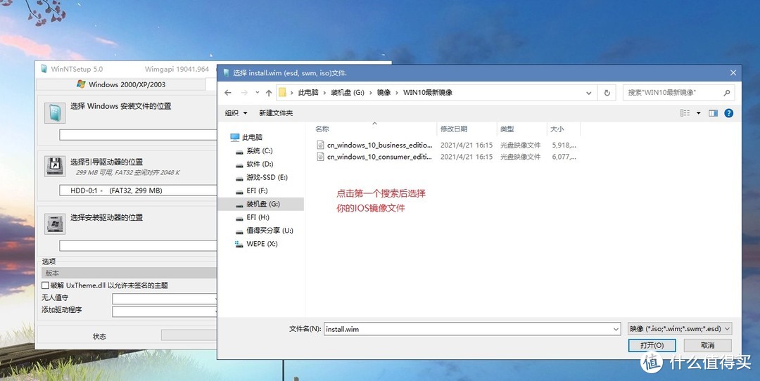Select EFI (H:) drive
This screenshot has height=381, width=760.
pos(252,217)
